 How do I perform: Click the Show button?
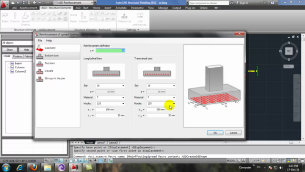point(10,50)
